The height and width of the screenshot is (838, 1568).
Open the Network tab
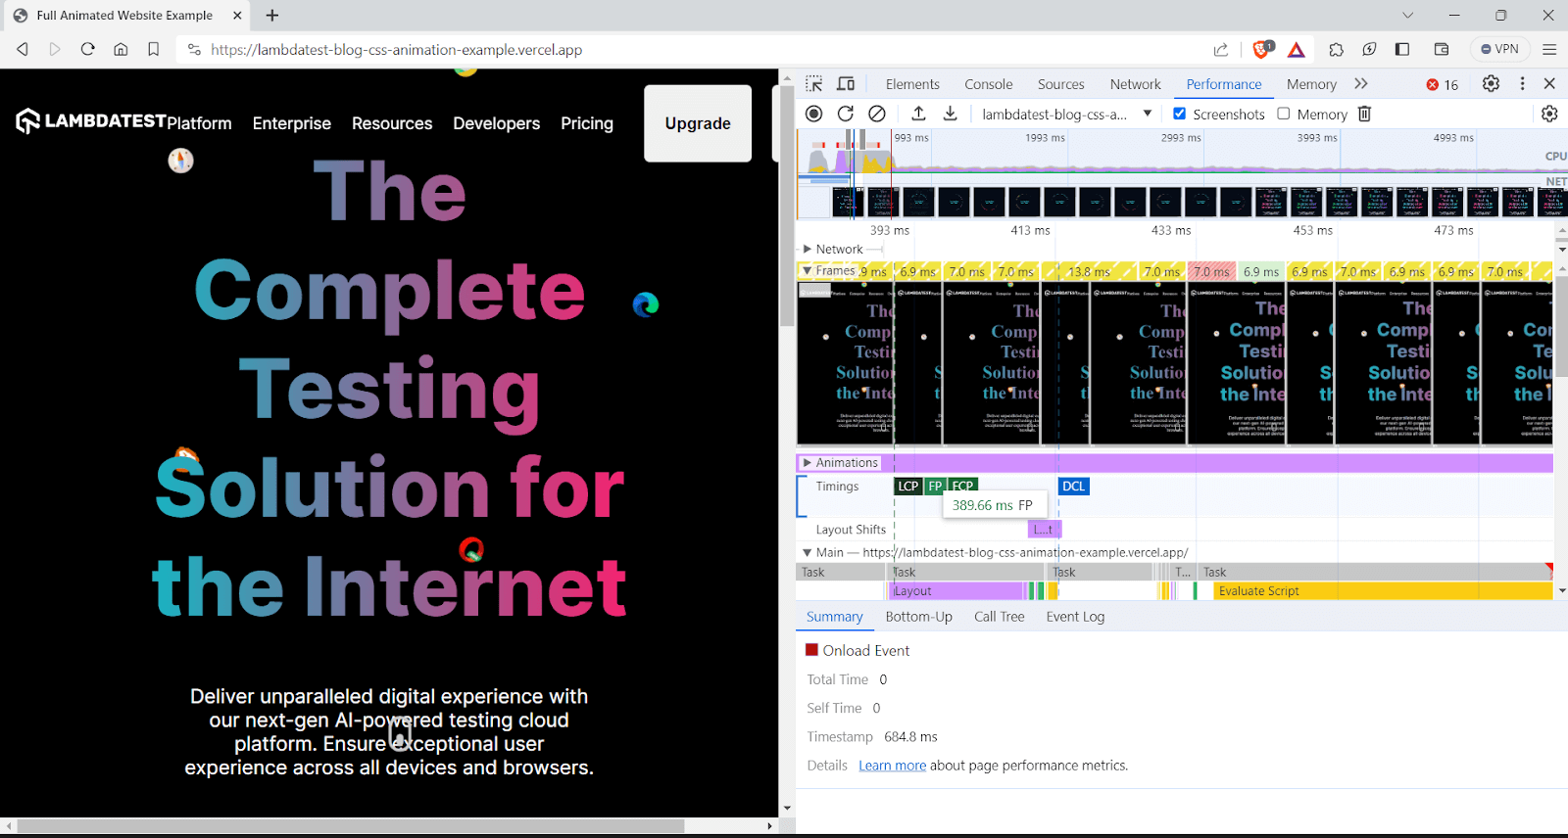click(x=1136, y=84)
